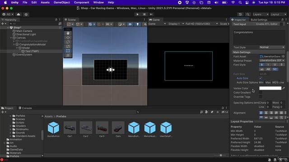Open macOS Spotlight search icon
The width and height of the screenshot is (289, 162).
coord(240,3)
